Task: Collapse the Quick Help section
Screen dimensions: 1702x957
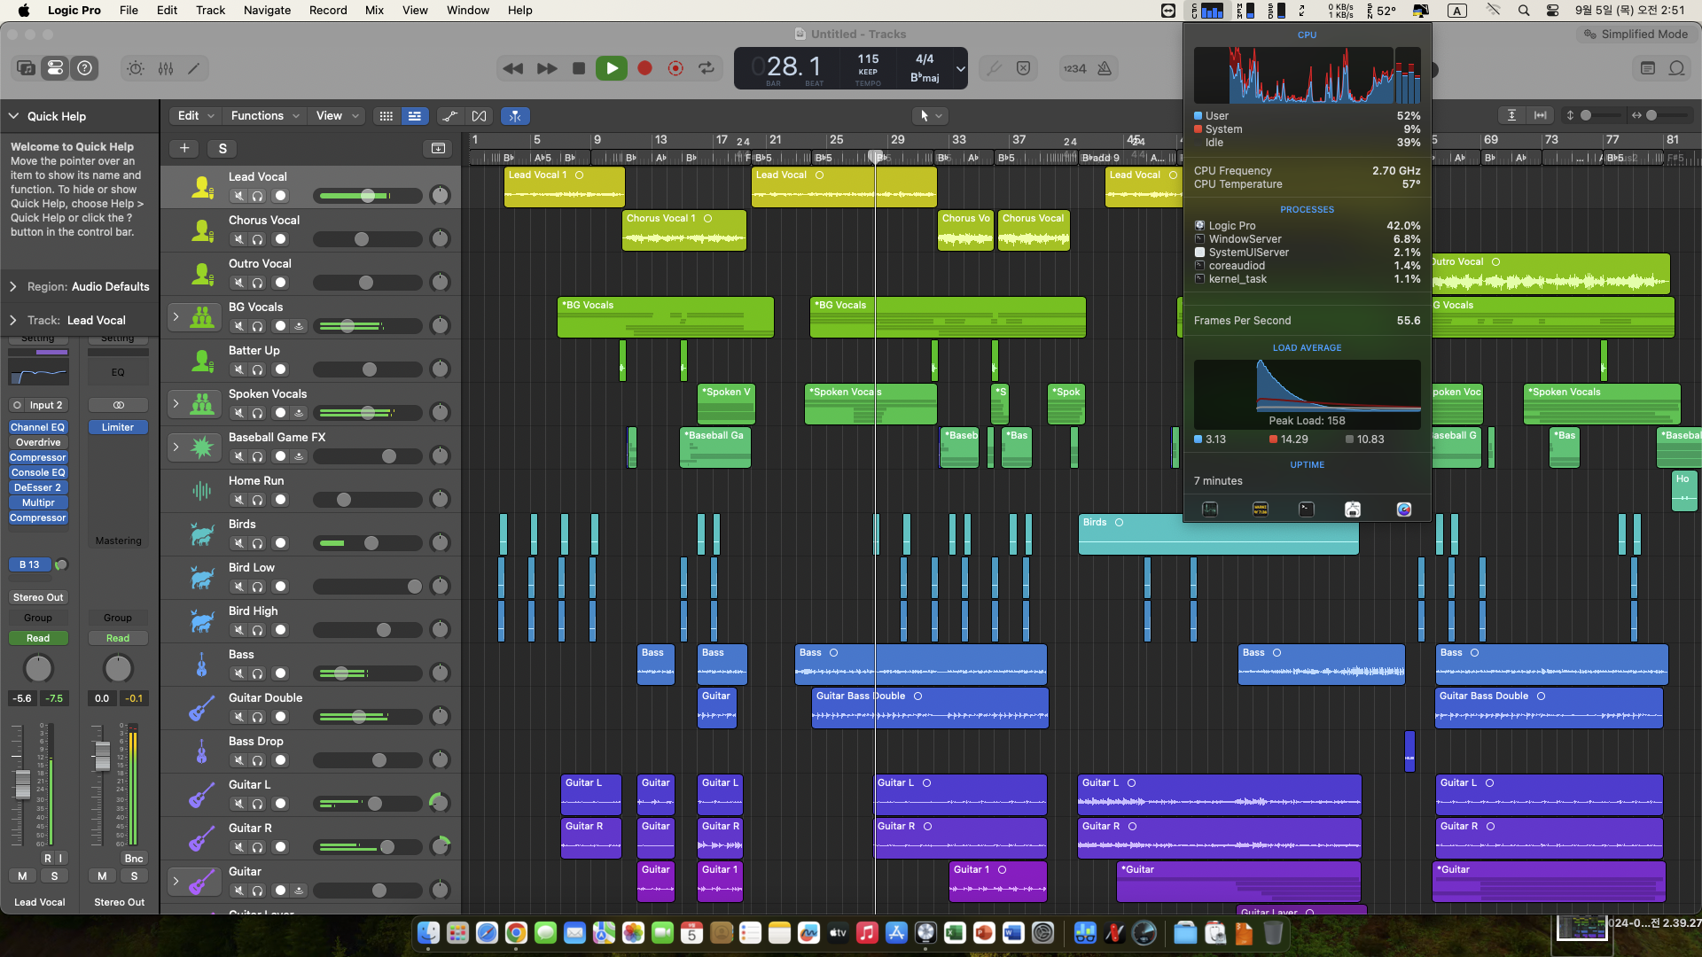Action: coord(13,116)
